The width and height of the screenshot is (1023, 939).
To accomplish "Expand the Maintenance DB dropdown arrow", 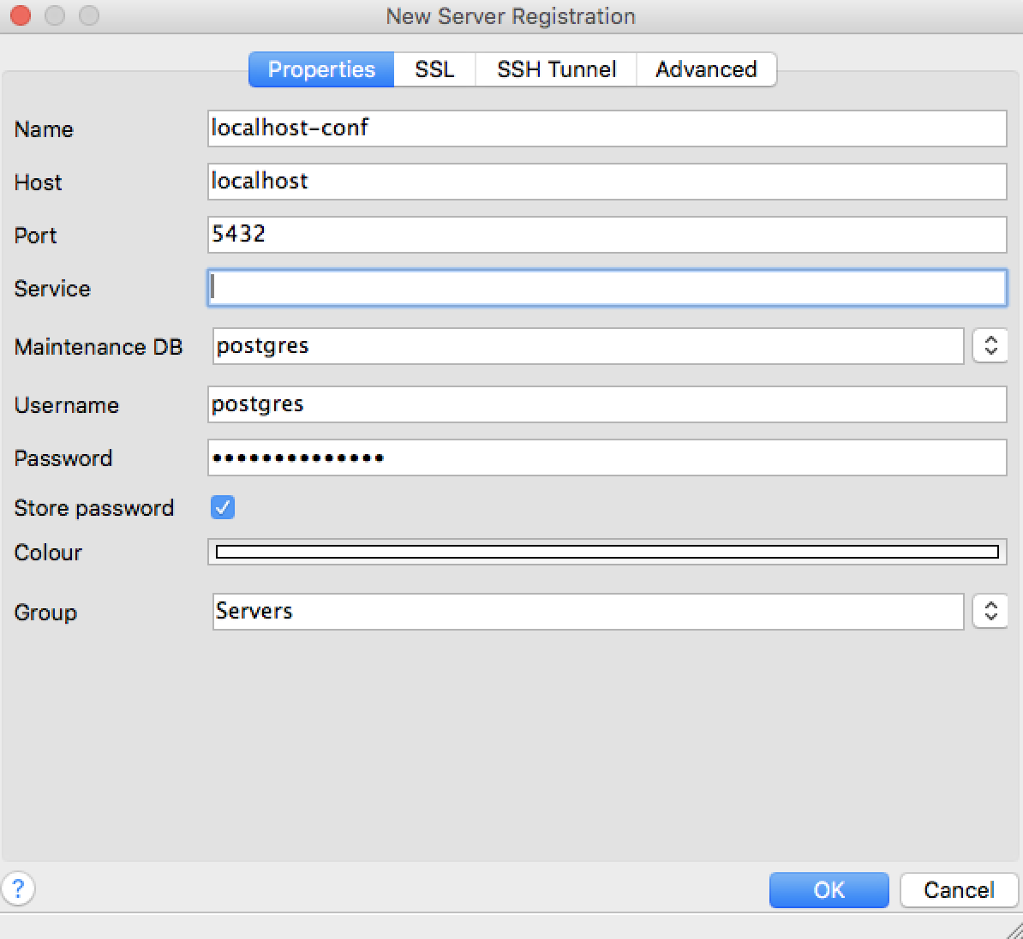I will [990, 346].
